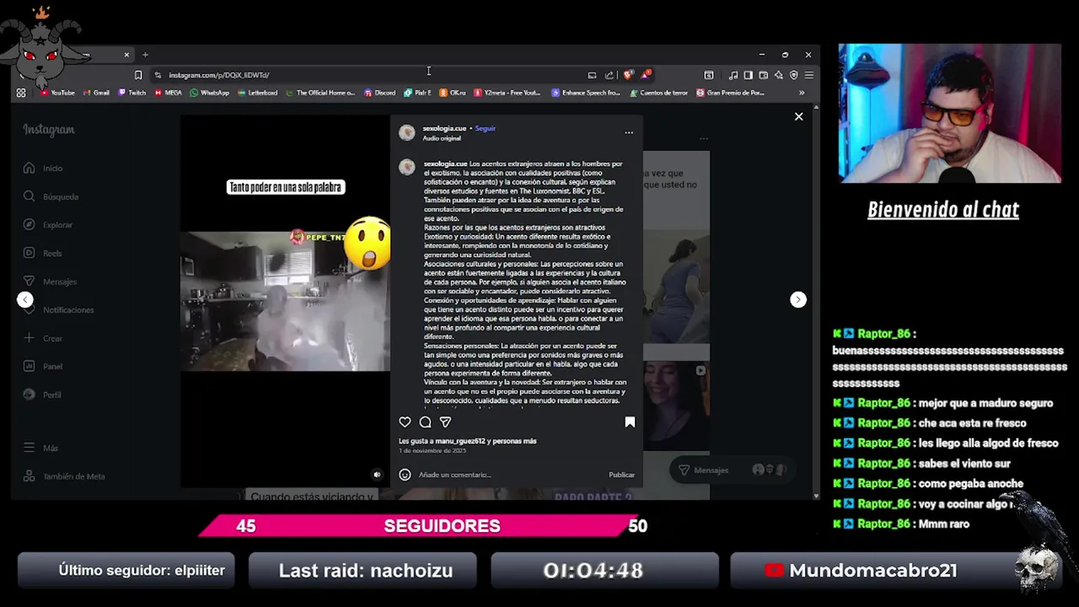
Task: Open the Twitch bookmark
Action: click(x=132, y=93)
